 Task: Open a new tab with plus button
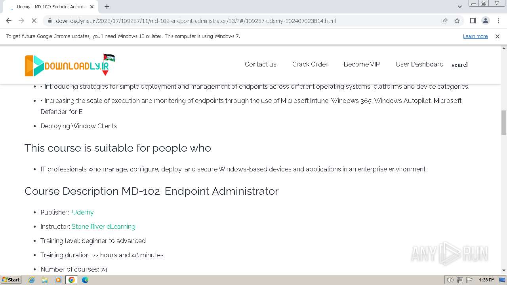107,7
